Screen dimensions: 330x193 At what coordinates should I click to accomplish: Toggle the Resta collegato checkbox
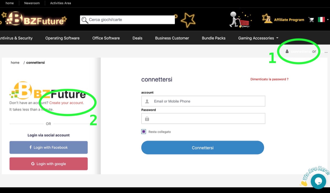(144, 132)
